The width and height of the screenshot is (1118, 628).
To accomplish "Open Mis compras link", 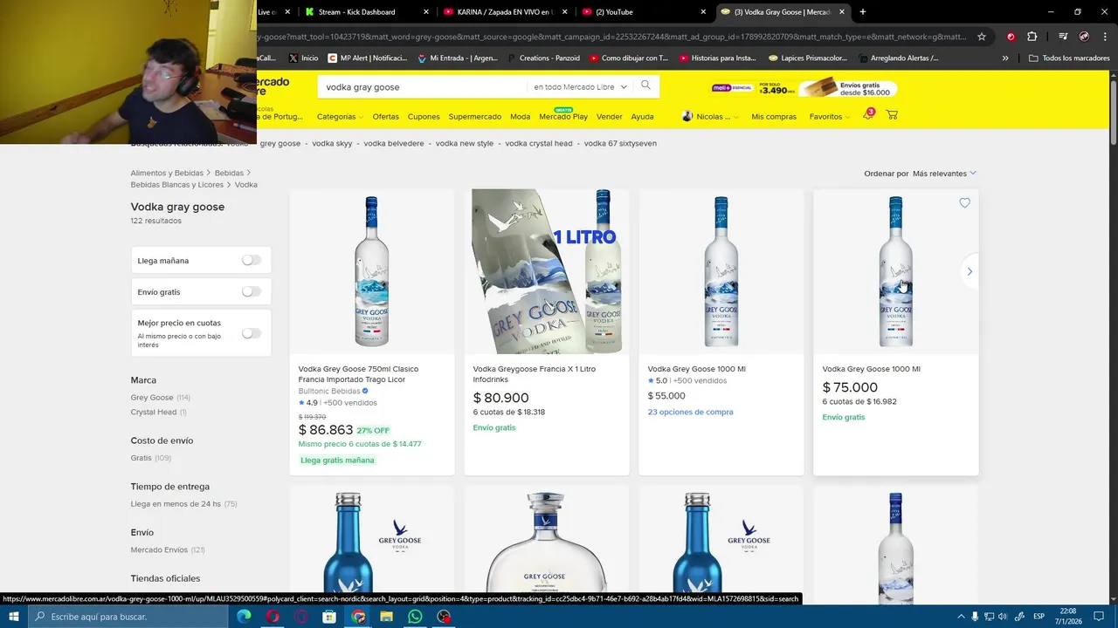I will [774, 117].
